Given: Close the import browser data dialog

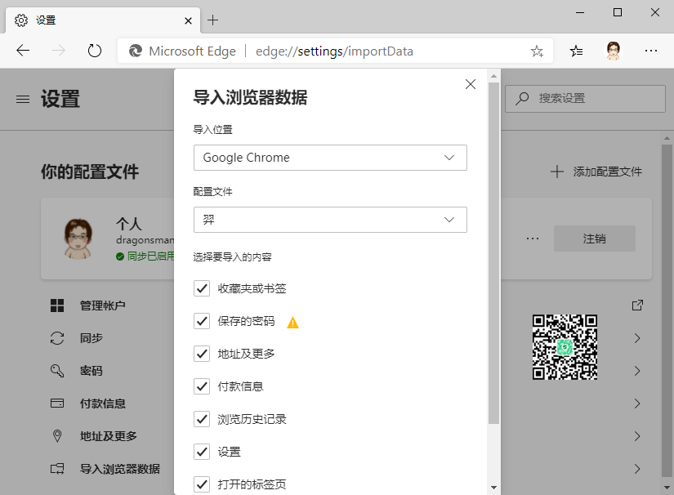Looking at the screenshot, I should [471, 84].
